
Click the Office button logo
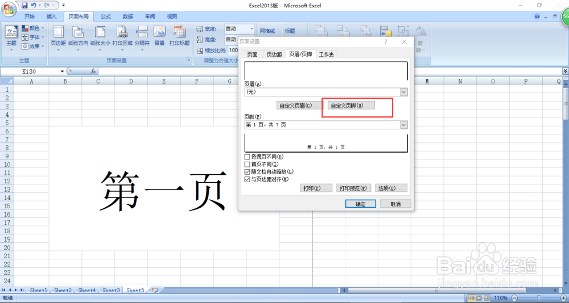pos(9,9)
